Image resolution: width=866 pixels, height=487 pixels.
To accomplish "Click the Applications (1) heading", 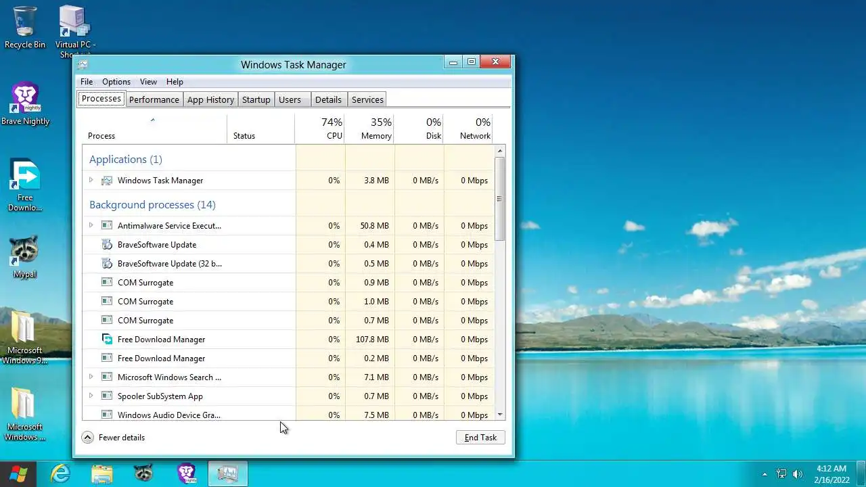I will pos(126,160).
